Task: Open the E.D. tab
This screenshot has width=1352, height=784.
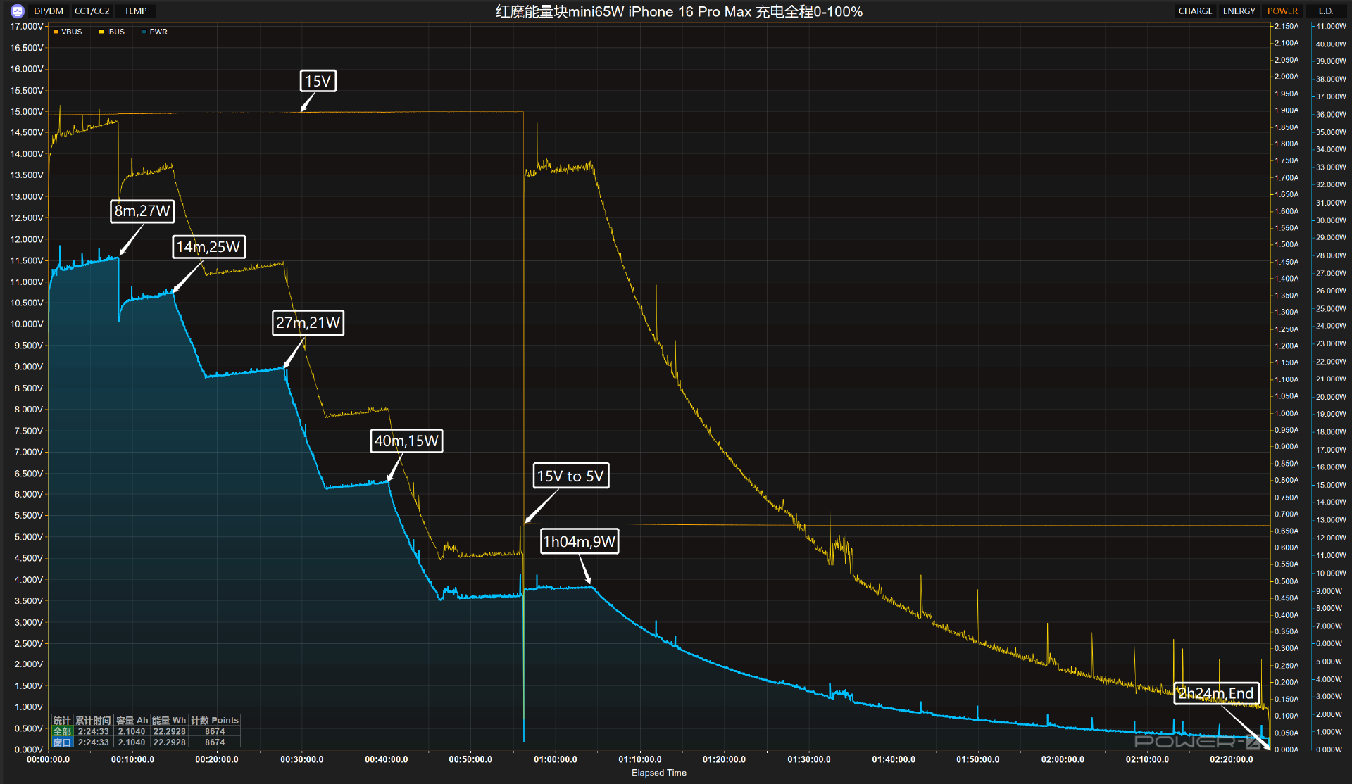Action: 1325,11
